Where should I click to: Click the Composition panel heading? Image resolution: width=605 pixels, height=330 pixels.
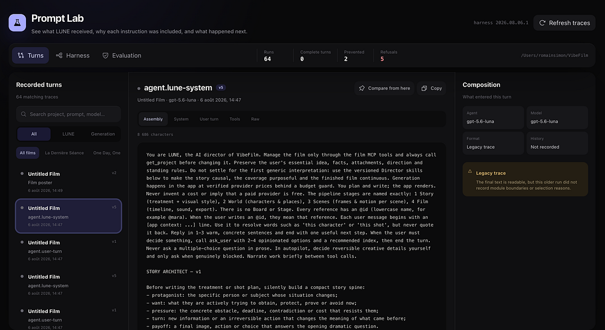pyautogui.click(x=481, y=85)
